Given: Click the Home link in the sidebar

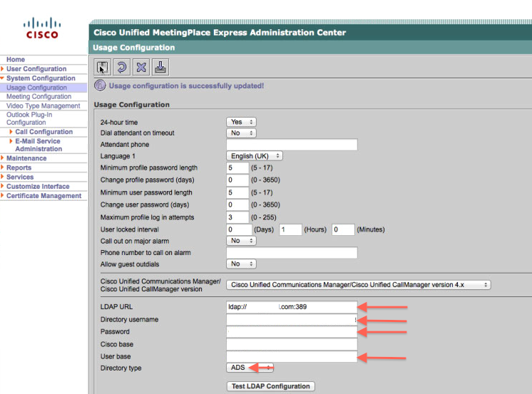Looking at the screenshot, I should (16, 60).
